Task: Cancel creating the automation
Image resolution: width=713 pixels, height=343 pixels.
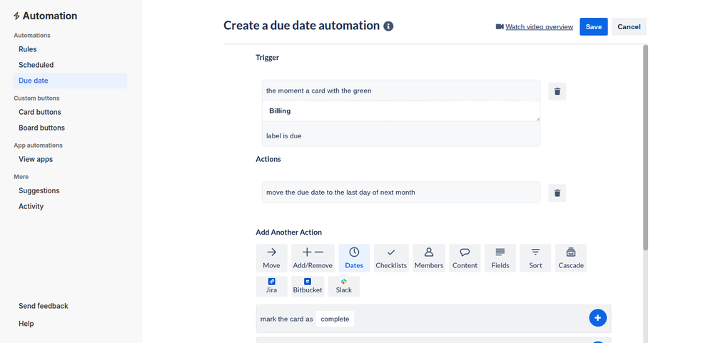Action: (629, 27)
